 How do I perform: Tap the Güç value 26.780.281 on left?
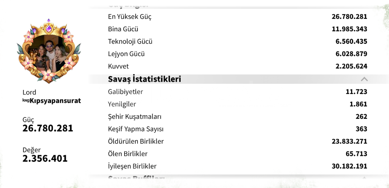tap(48, 128)
